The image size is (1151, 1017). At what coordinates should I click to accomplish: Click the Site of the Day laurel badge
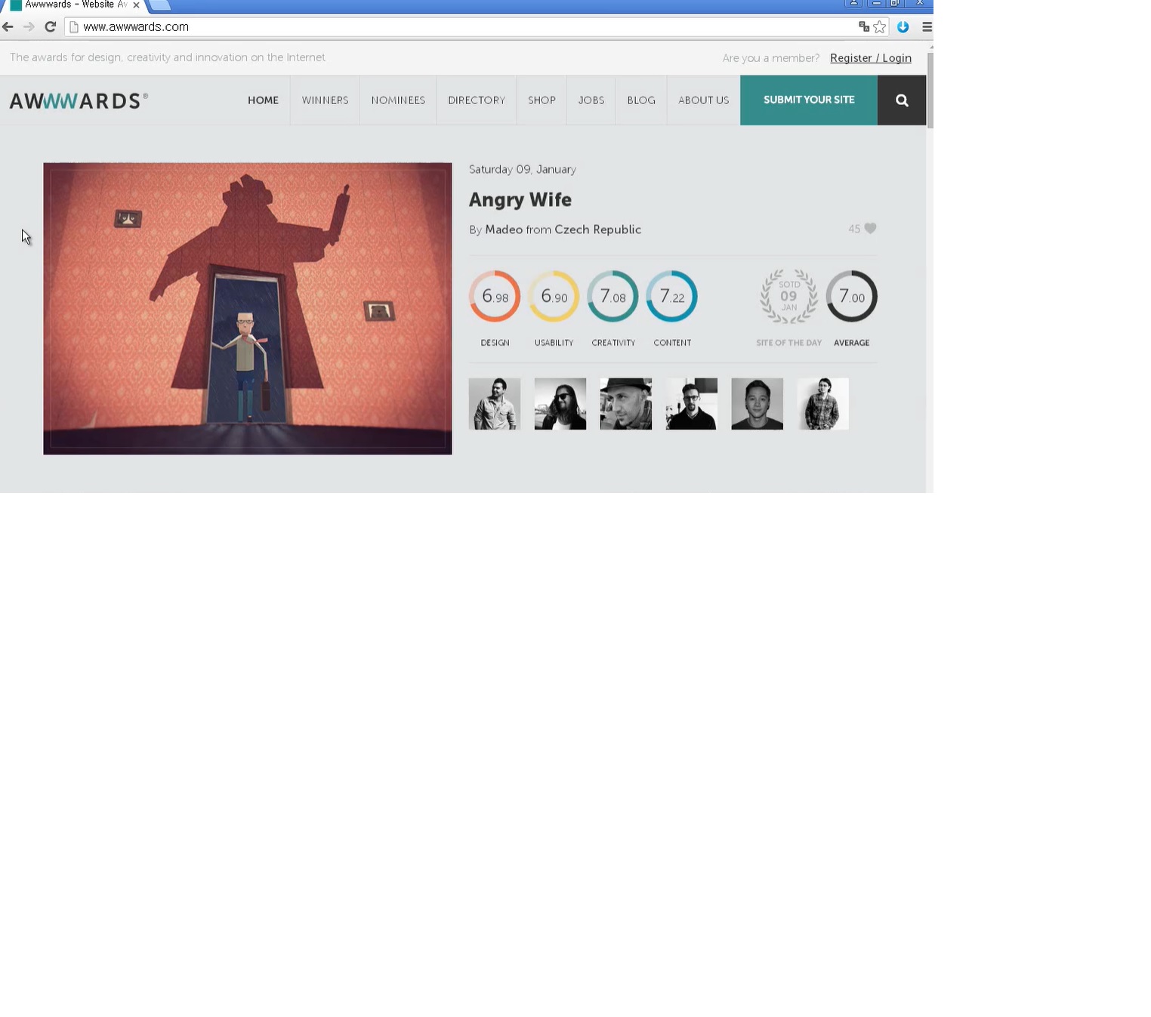point(788,297)
